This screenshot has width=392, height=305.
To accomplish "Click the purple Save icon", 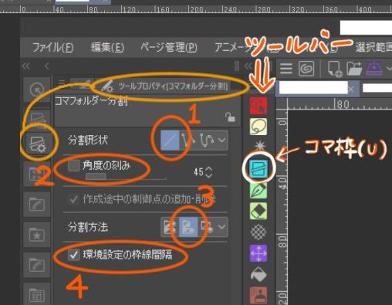I will 373,69.
